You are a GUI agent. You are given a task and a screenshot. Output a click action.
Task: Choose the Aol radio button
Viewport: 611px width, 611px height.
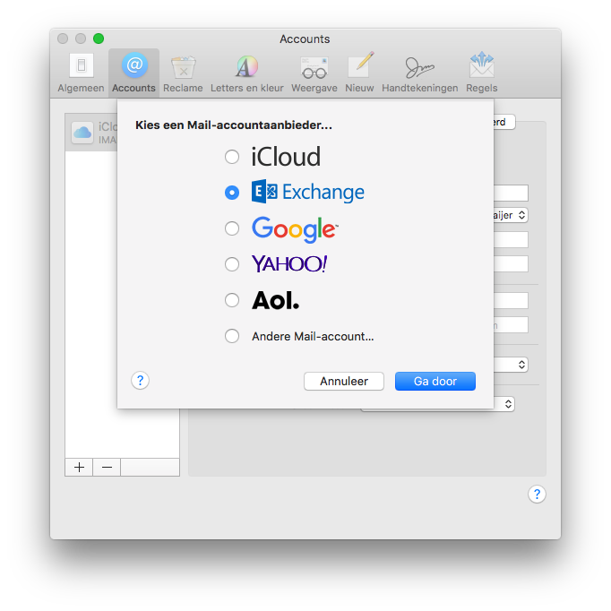(232, 300)
